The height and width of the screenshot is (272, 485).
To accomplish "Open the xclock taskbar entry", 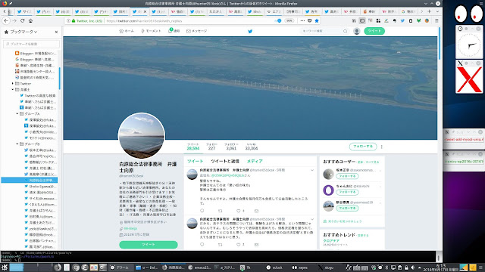I will pyautogui.click(x=274, y=267).
